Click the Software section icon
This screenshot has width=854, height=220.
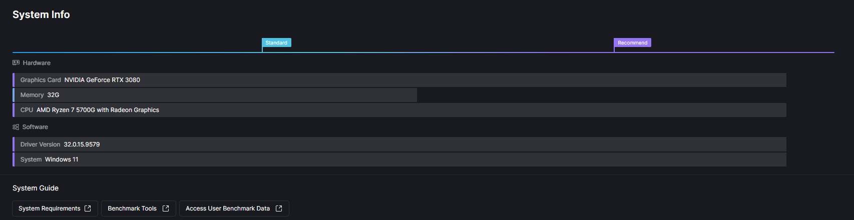tap(16, 127)
